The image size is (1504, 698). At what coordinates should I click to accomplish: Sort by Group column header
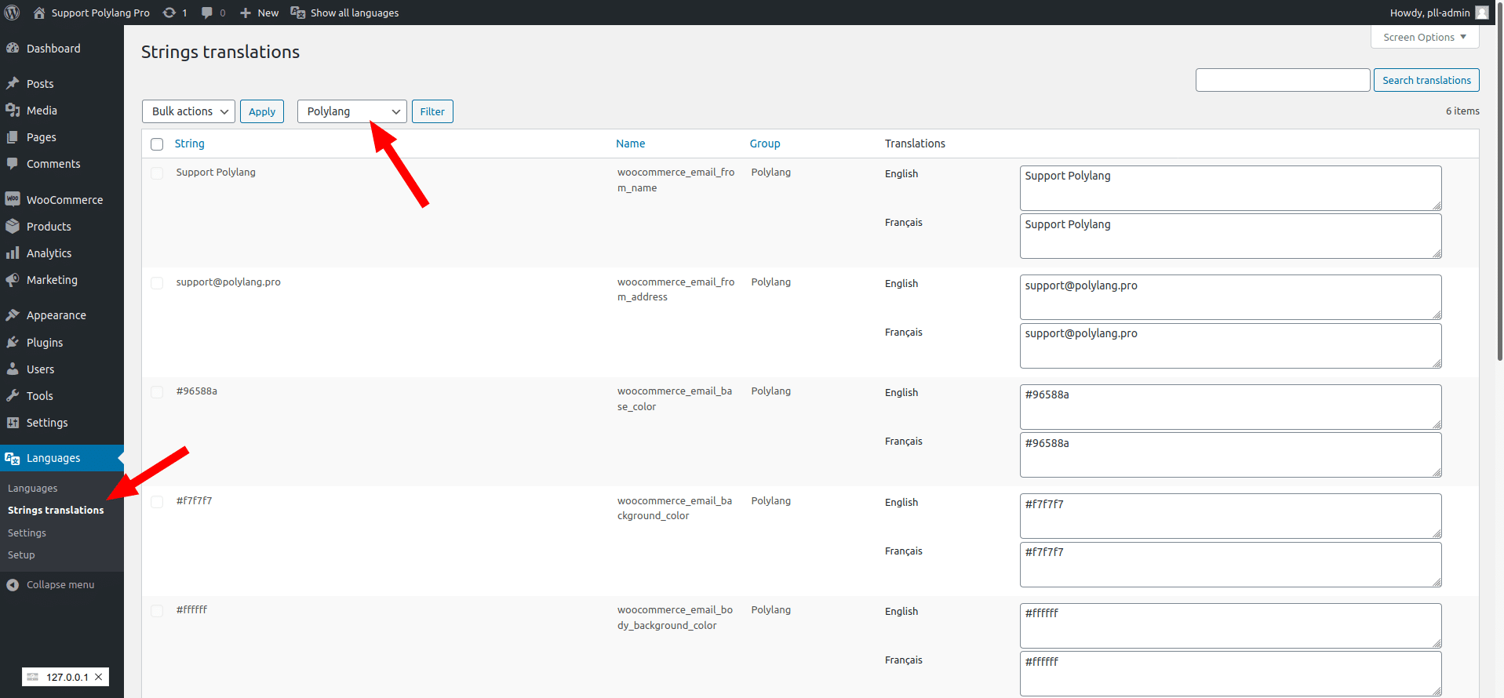coord(765,144)
